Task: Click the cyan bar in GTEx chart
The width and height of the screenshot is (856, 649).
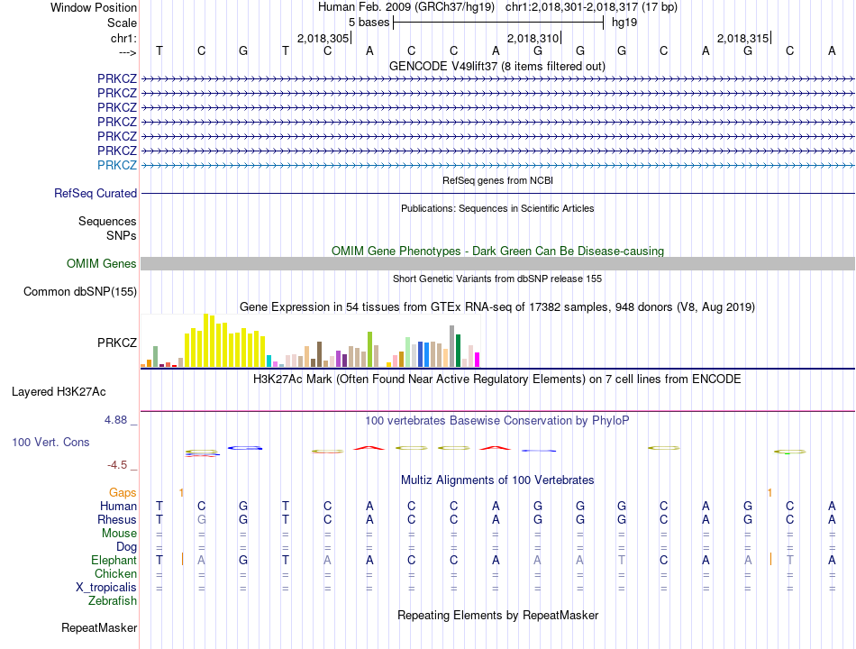Action: click(269, 361)
